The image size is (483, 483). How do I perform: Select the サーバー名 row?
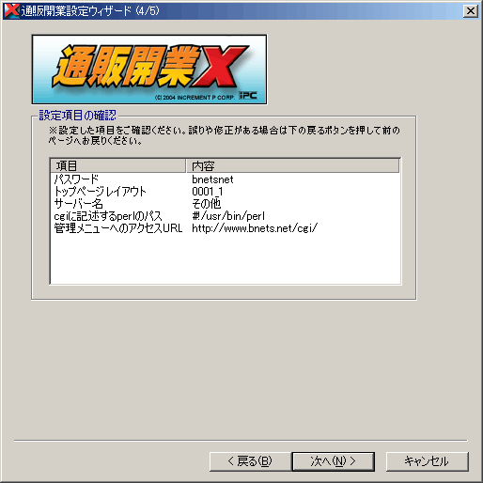[226, 204]
